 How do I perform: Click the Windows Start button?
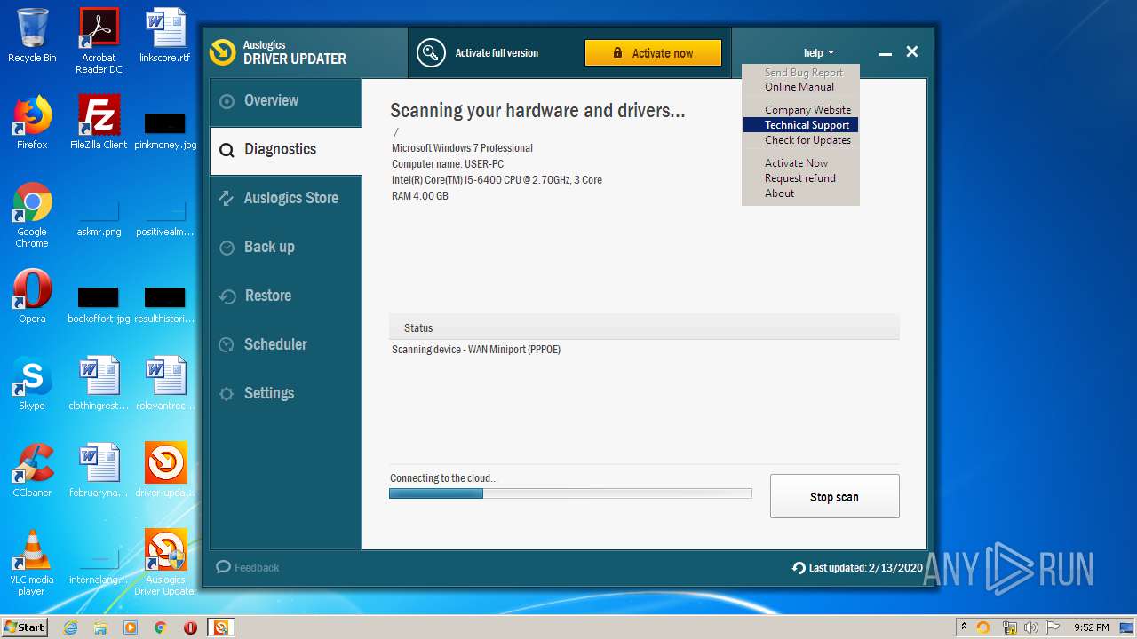[25, 627]
